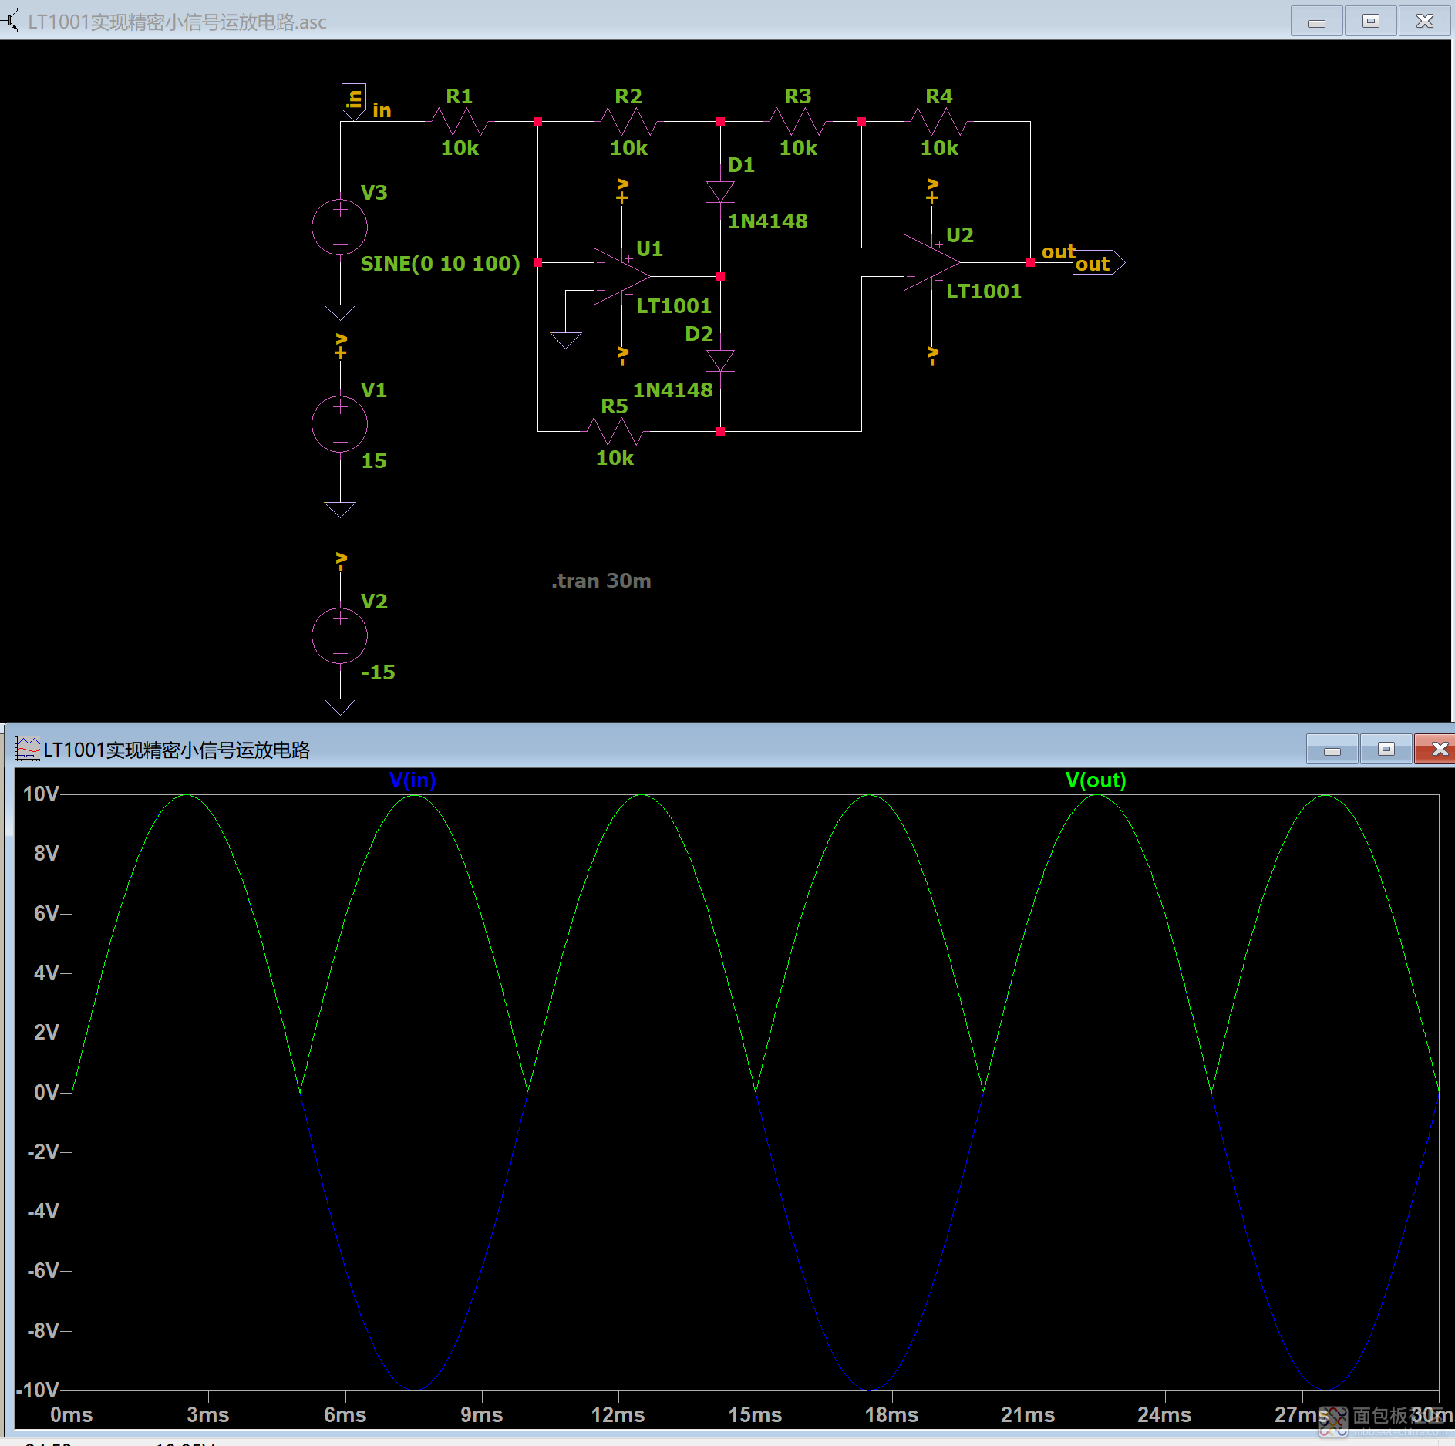The image size is (1455, 1446).
Task: Click resistor R5 symbol
Action: tap(615, 431)
